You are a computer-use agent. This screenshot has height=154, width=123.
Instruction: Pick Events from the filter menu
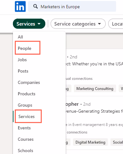(24, 128)
